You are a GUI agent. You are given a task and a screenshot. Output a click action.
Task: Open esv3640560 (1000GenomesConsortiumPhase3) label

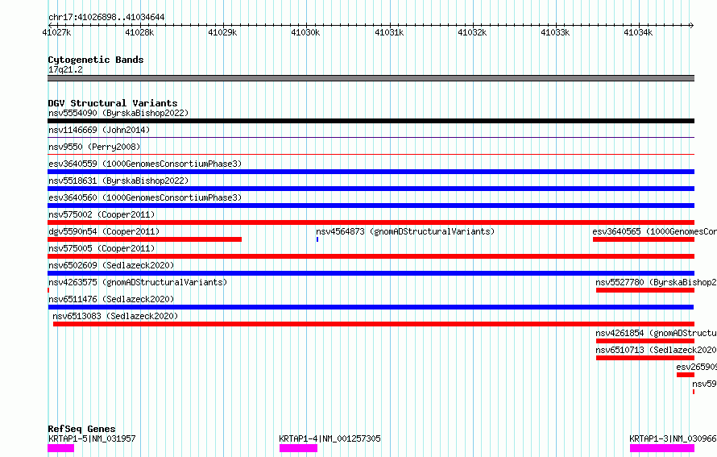[x=145, y=197]
